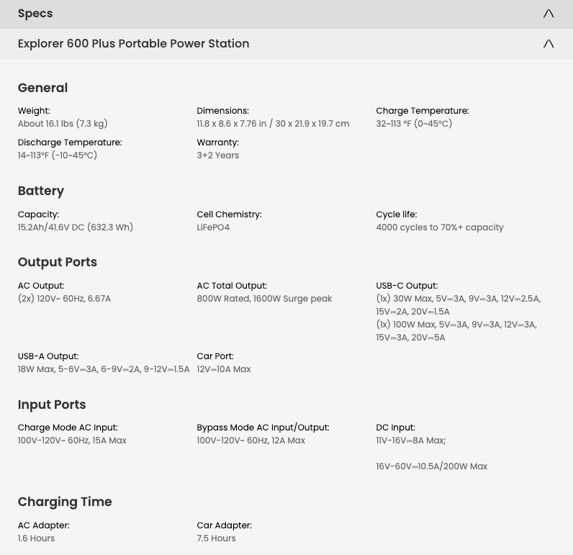
Task: Click Explorer 600 Plus Portable Power Station title
Action: pos(133,43)
